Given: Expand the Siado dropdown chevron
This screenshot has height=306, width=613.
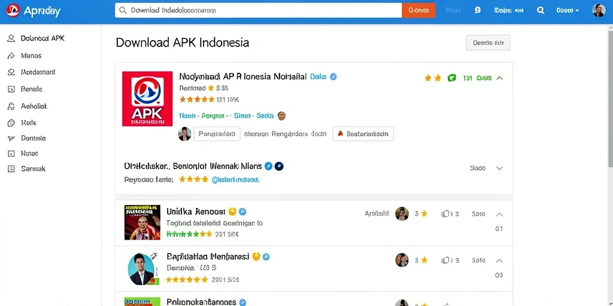Looking at the screenshot, I should tap(499, 168).
